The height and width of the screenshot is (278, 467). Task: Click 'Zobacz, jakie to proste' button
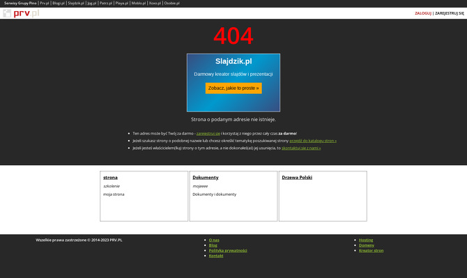[x=233, y=88]
